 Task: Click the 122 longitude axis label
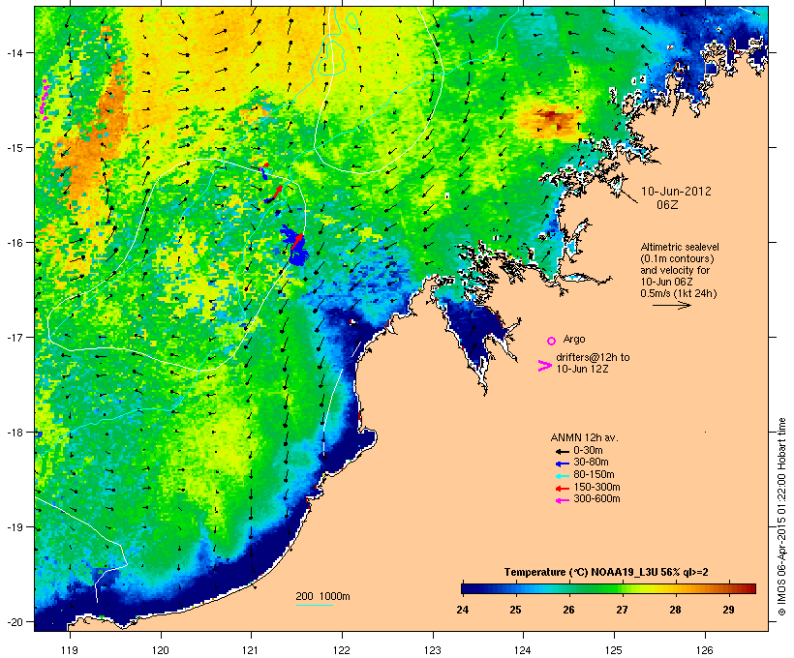(x=342, y=650)
